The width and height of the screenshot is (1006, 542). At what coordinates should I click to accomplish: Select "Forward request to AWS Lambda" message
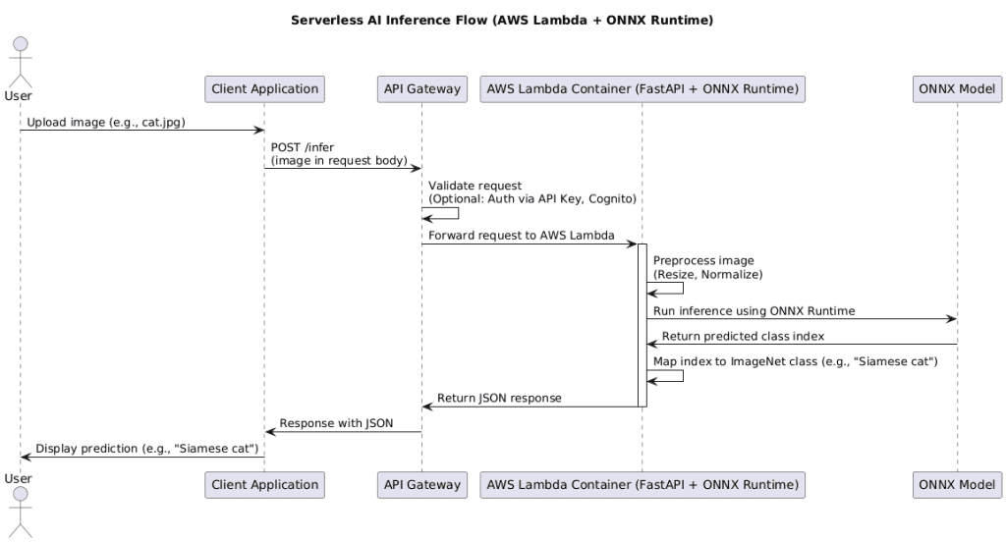pyautogui.click(x=522, y=235)
